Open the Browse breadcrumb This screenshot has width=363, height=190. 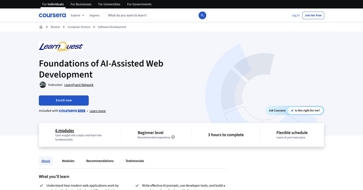coord(55,27)
